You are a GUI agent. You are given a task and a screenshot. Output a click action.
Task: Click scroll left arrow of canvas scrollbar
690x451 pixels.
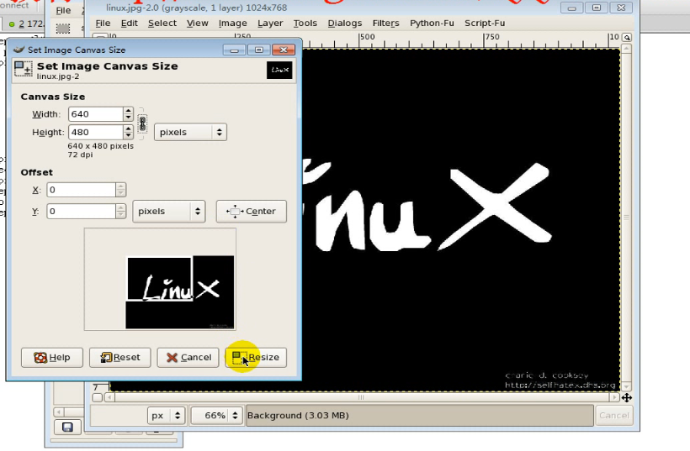pos(109,397)
